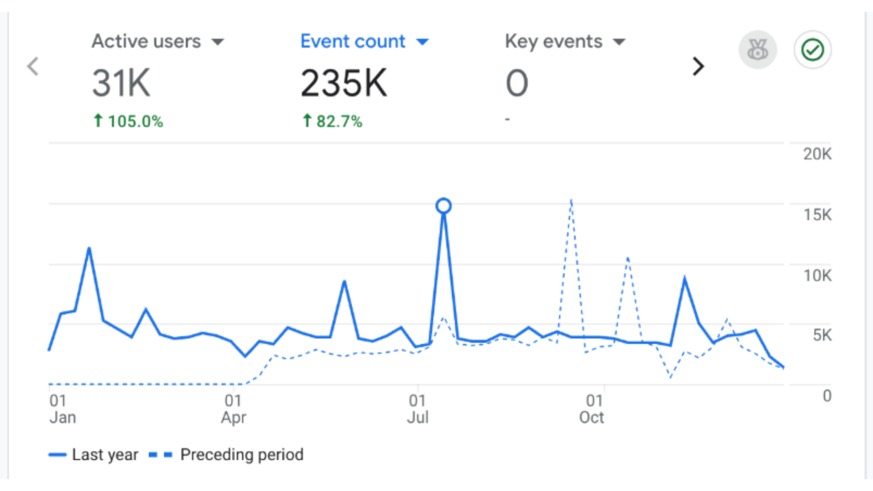Click the 31K active users value

(x=121, y=83)
